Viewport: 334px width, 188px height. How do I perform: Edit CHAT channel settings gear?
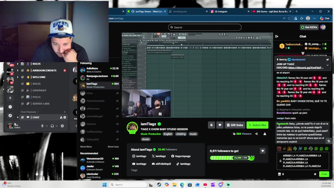(65, 118)
